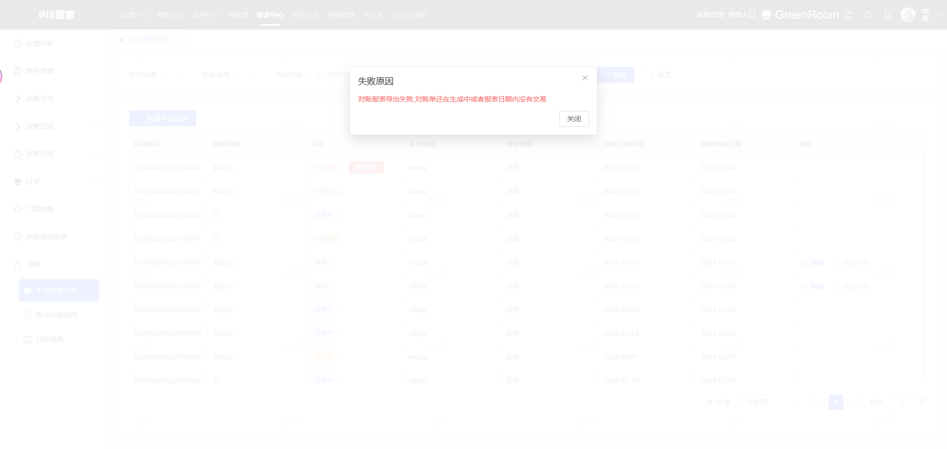Image resolution: width=947 pixels, height=449 pixels.
Task: Click the 查询 search button
Action: [x=615, y=75]
